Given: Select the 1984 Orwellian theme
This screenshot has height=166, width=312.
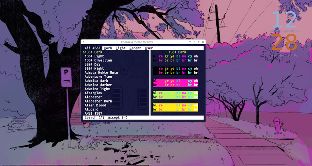Looking at the screenshot, I should point(98,60).
